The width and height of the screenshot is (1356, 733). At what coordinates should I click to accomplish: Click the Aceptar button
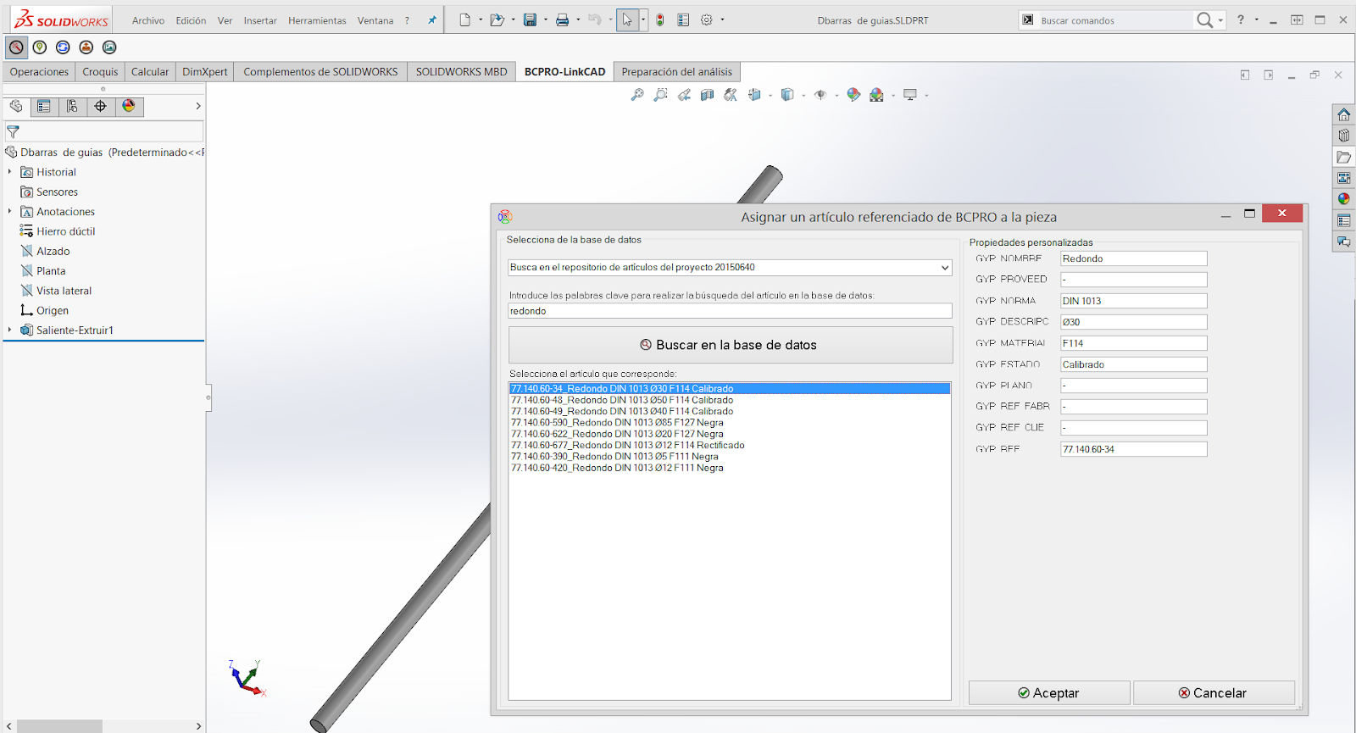[x=1049, y=693]
